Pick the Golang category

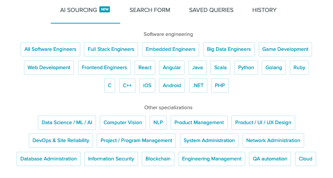[274, 68]
